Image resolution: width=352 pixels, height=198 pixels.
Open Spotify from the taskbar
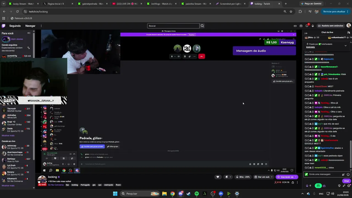pos(197,194)
